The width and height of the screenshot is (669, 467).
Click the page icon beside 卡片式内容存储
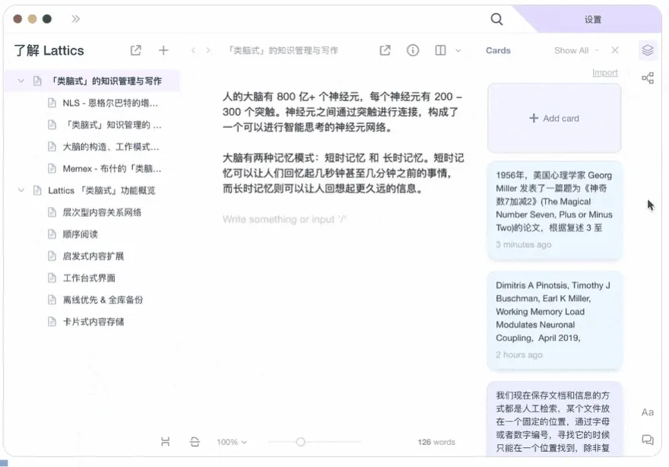(x=52, y=322)
